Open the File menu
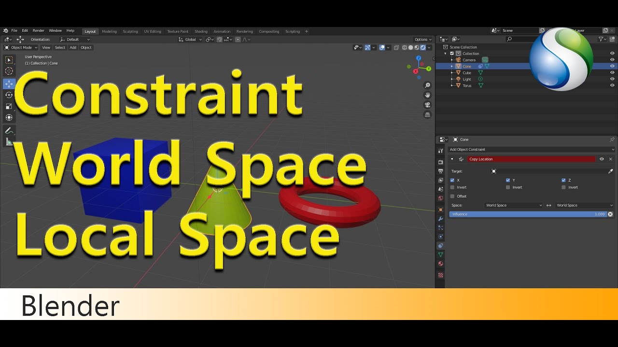The height and width of the screenshot is (347, 618). pyautogui.click(x=14, y=31)
